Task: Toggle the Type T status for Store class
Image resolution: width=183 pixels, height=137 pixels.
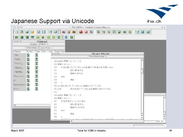Action: pyautogui.click(x=37, y=89)
